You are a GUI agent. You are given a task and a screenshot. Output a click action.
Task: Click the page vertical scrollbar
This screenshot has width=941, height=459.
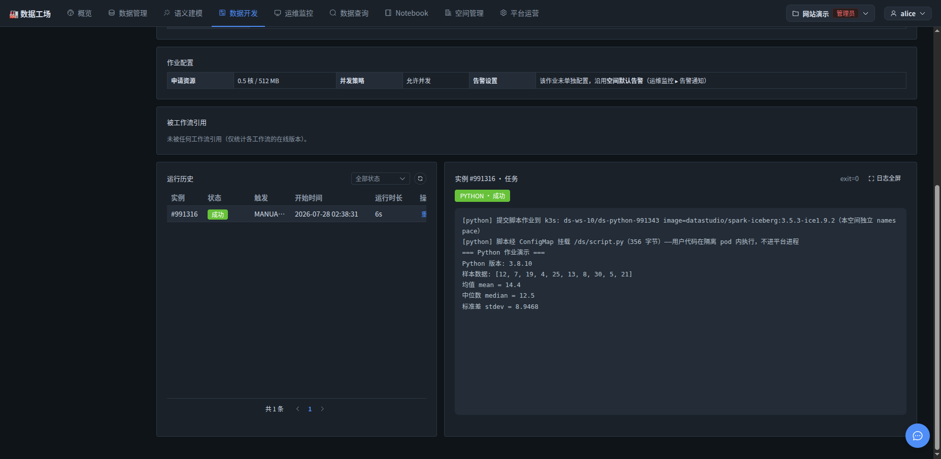(937, 317)
